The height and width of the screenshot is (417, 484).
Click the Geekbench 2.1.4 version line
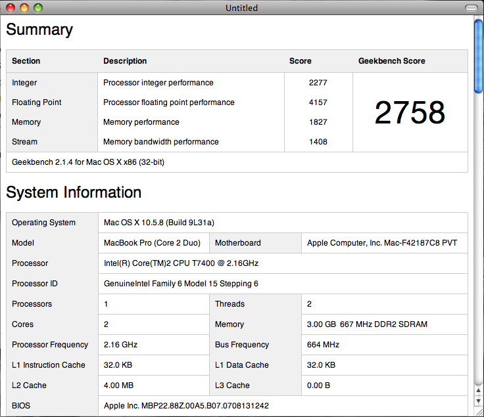pyautogui.click(x=88, y=162)
